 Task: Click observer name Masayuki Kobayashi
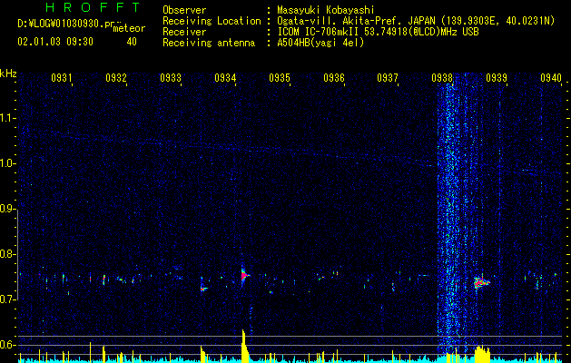(x=326, y=10)
